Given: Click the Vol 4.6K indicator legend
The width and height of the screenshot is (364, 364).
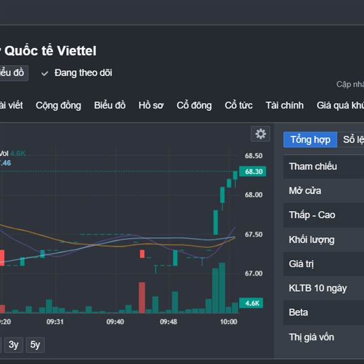Looking at the screenshot, I should click(13, 153).
